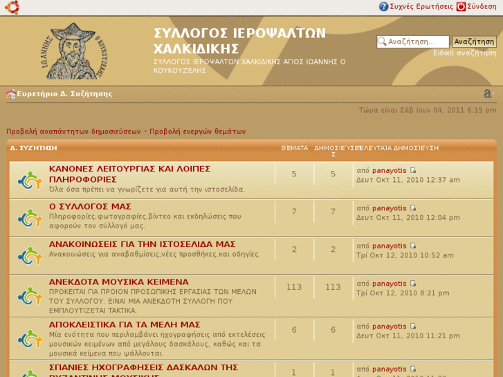
Task: Click topics count 113 in ΑΝΕΚΔΟΤΑ ΜΟΥΣΙΚΑ ΚΕΙΜΕΝΑ row
Action: click(294, 287)
